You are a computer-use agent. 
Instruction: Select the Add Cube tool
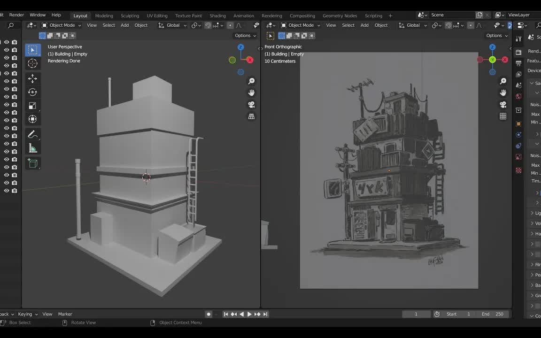[x=32, y=163]
